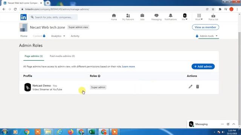Click the Add admin button
The image size is (241, 135).
[x=203, y=67]
